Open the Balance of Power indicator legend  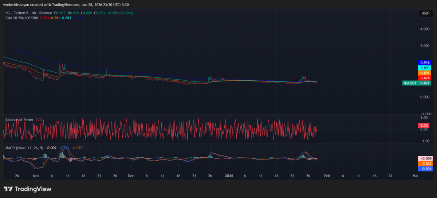pos(19,120)
